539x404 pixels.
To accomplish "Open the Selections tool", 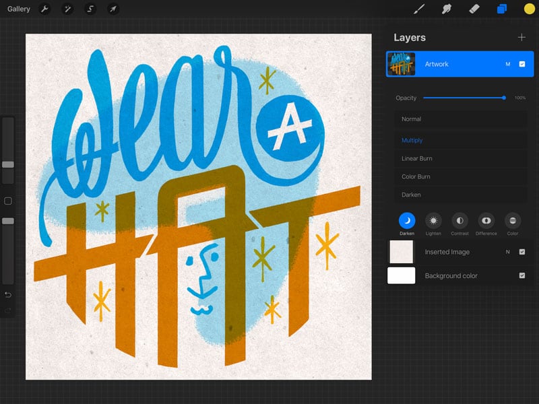I will click(x=92, y=9).
